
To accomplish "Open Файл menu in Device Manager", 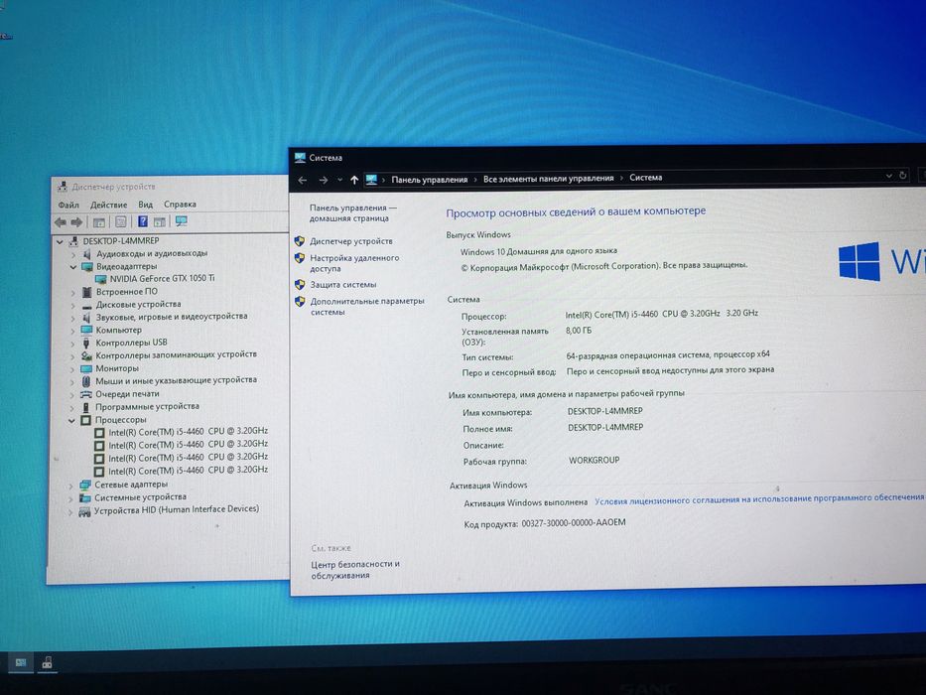I will click(68, 206).
